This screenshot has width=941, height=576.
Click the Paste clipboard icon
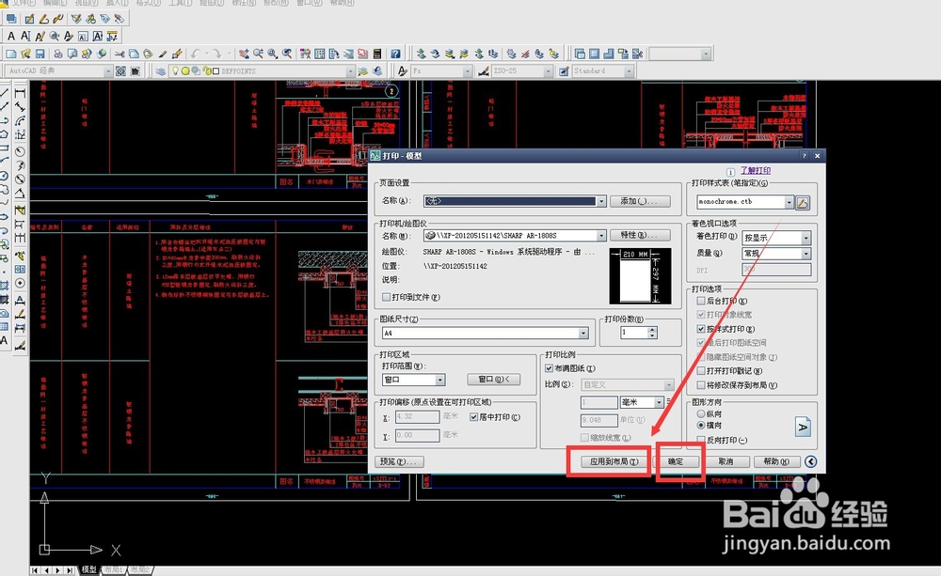148,54
